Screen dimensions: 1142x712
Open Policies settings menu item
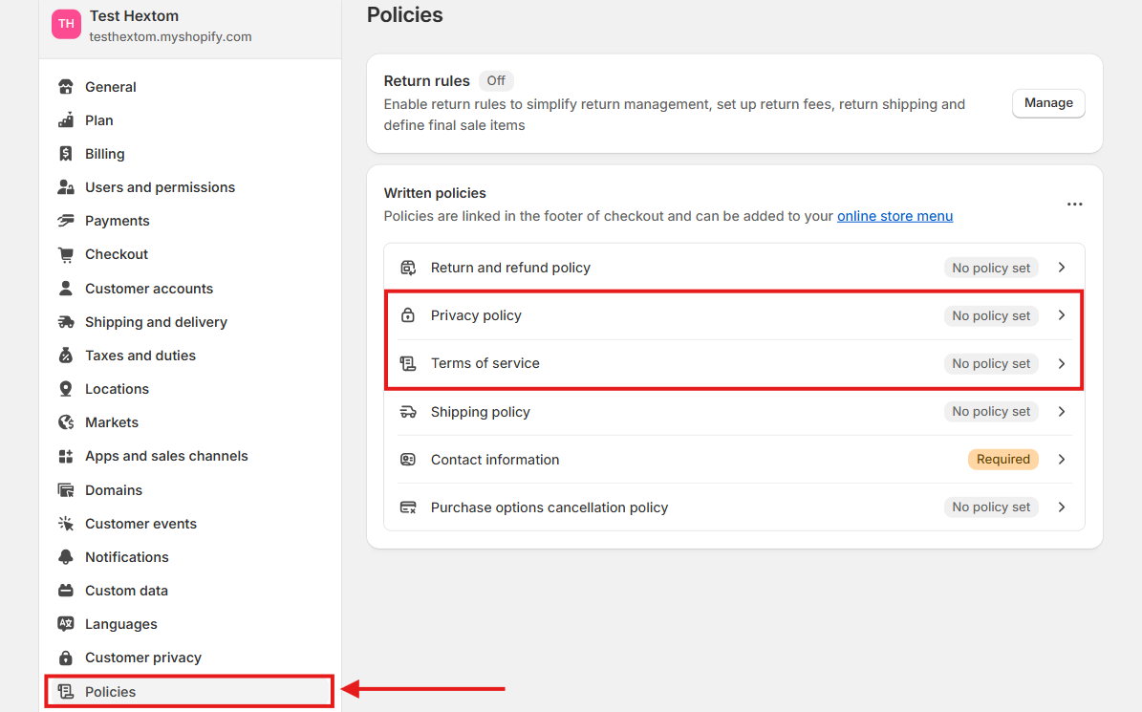(x=190, y=692)
